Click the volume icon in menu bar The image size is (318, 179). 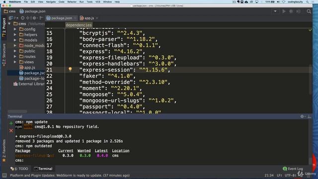[278, 2]
